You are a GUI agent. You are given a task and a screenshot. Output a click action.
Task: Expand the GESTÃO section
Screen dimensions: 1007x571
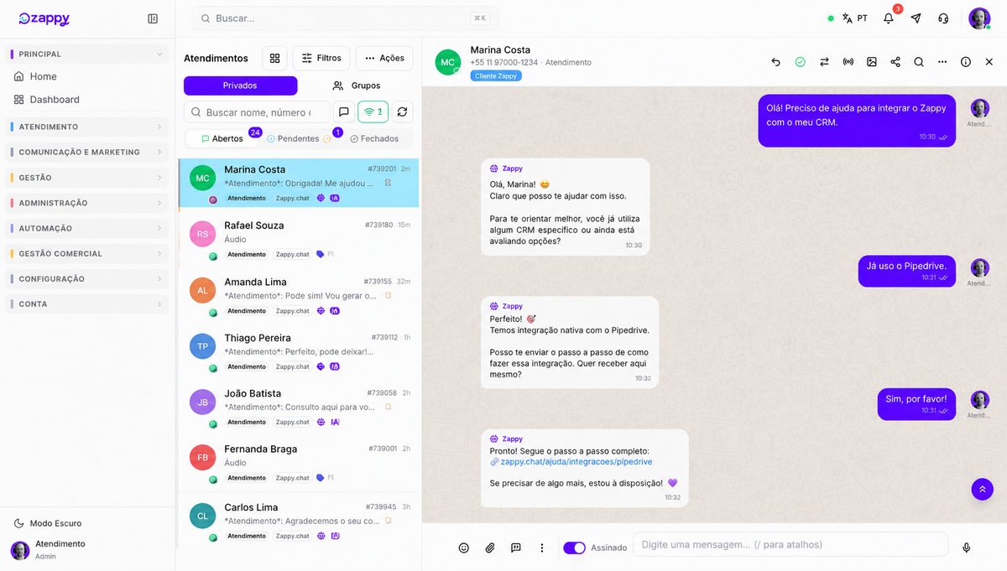tap(87, 178)
